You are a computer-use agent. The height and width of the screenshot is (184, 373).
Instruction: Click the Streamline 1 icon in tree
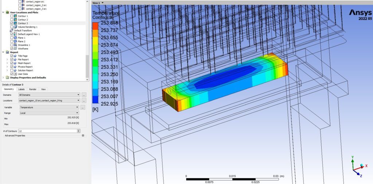15,45
